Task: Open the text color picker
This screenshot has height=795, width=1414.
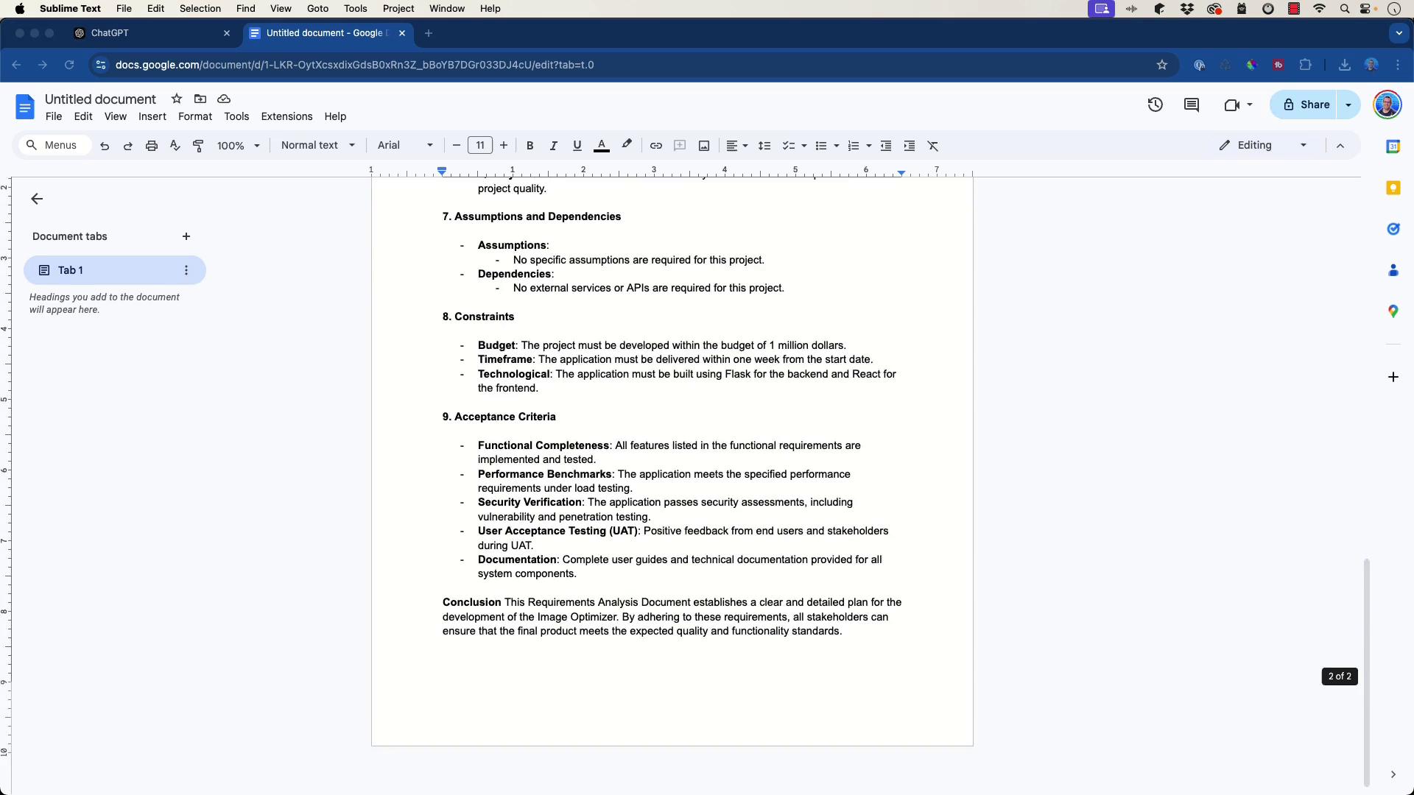Action: [601, 146]
